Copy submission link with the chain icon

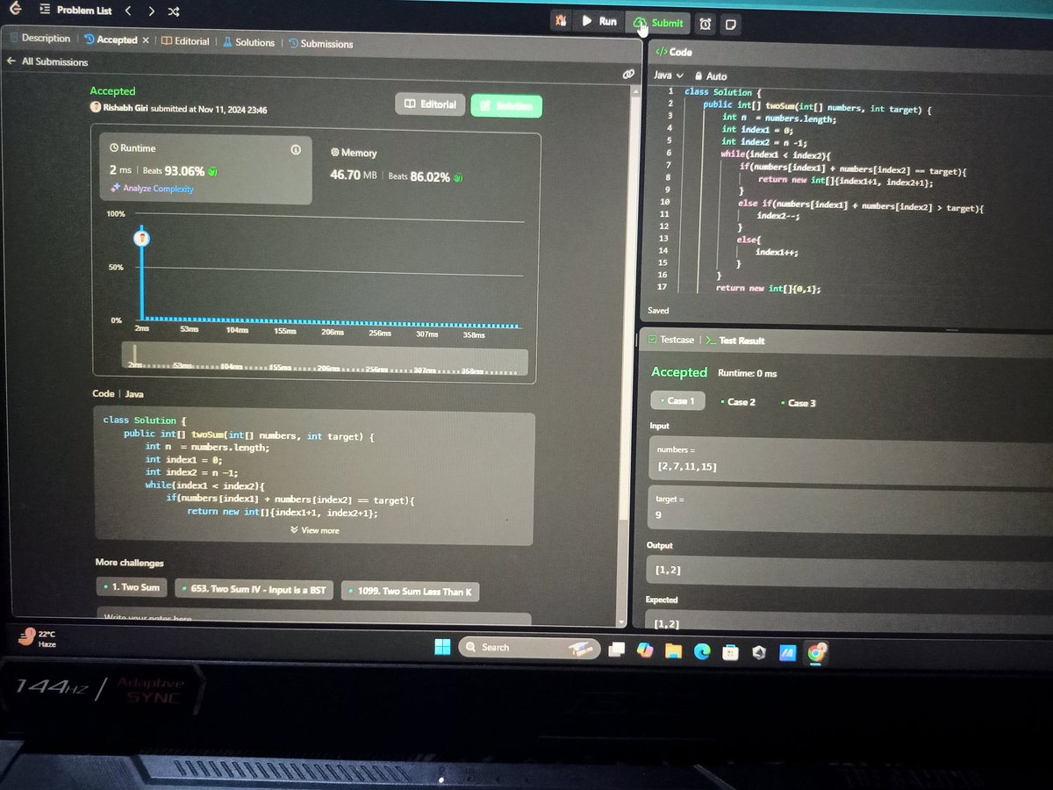[629, 74]
